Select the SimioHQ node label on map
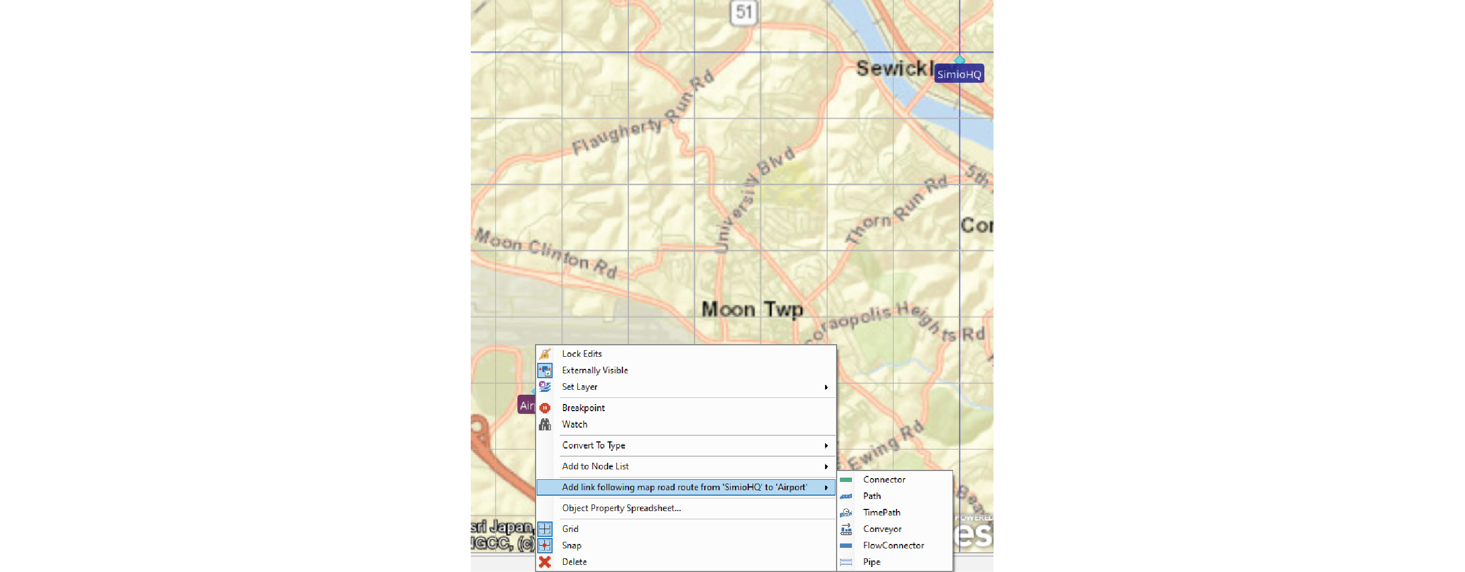This screenshot has width=1465, height=572. 959,74
